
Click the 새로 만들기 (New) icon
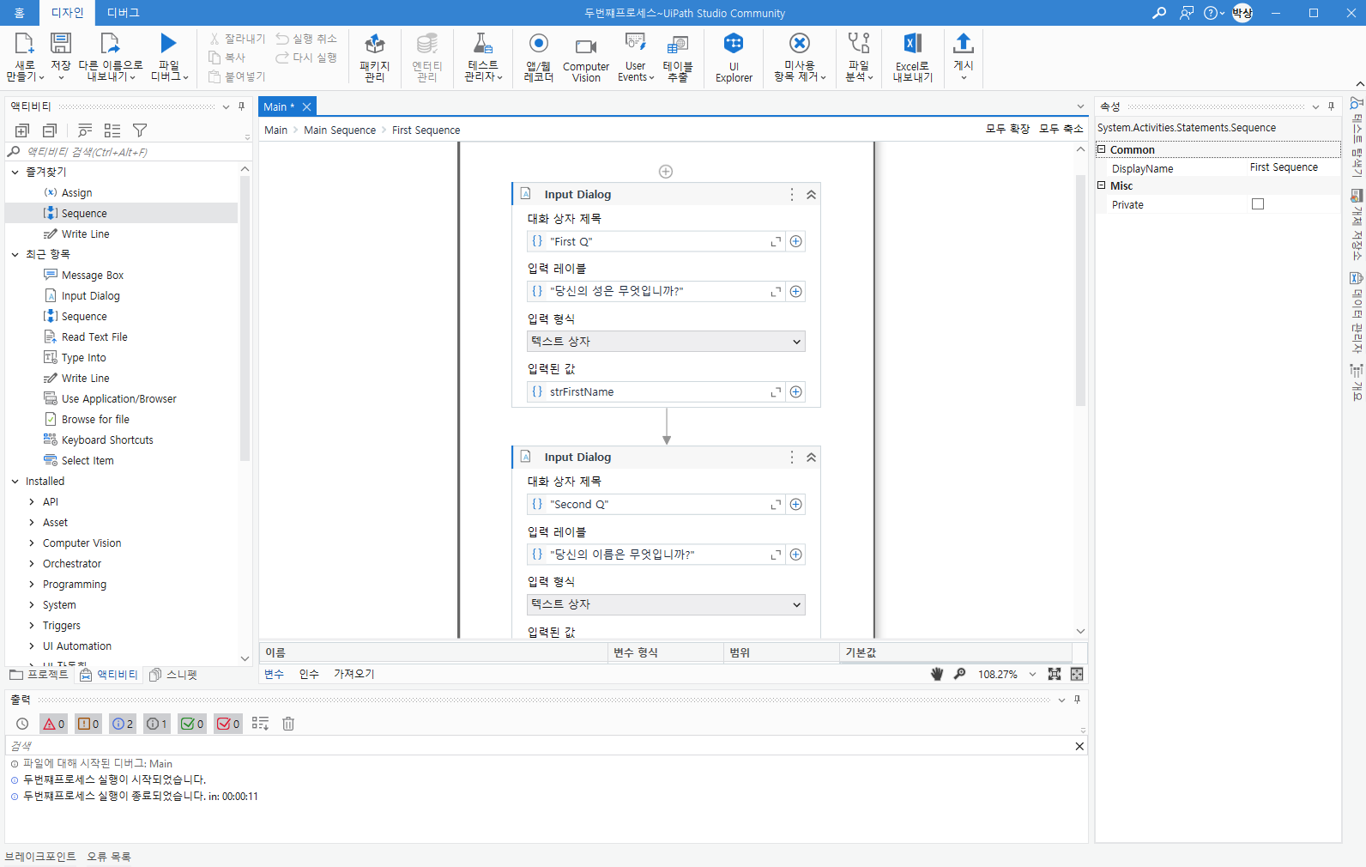(x=24, y=43)
